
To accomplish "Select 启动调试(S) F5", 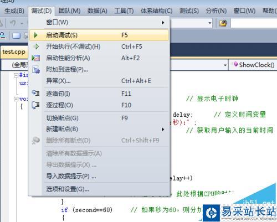I will [x=99, y=35].
